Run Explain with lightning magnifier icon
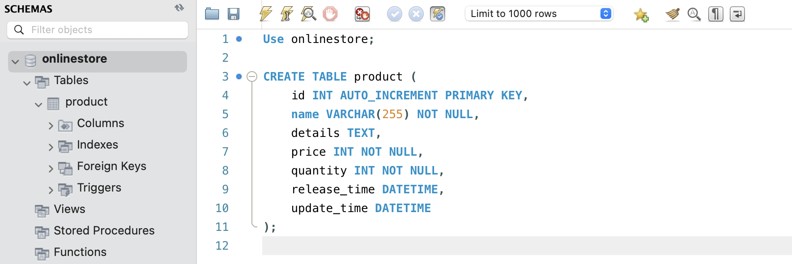The image size is (792, 264). pos(308,14)
